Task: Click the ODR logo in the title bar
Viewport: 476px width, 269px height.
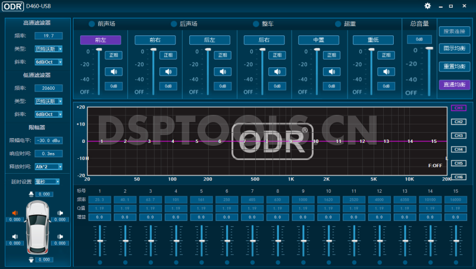Action: [12, 6]
